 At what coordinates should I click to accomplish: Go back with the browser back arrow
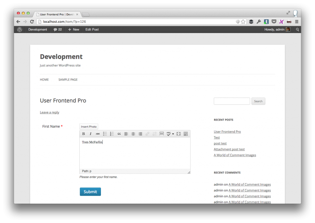[x=18, y=22]
